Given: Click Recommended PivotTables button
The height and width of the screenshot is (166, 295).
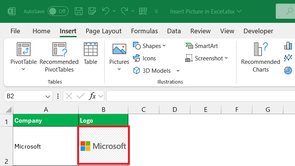Looking at the screenshot, I should point(59,57).
